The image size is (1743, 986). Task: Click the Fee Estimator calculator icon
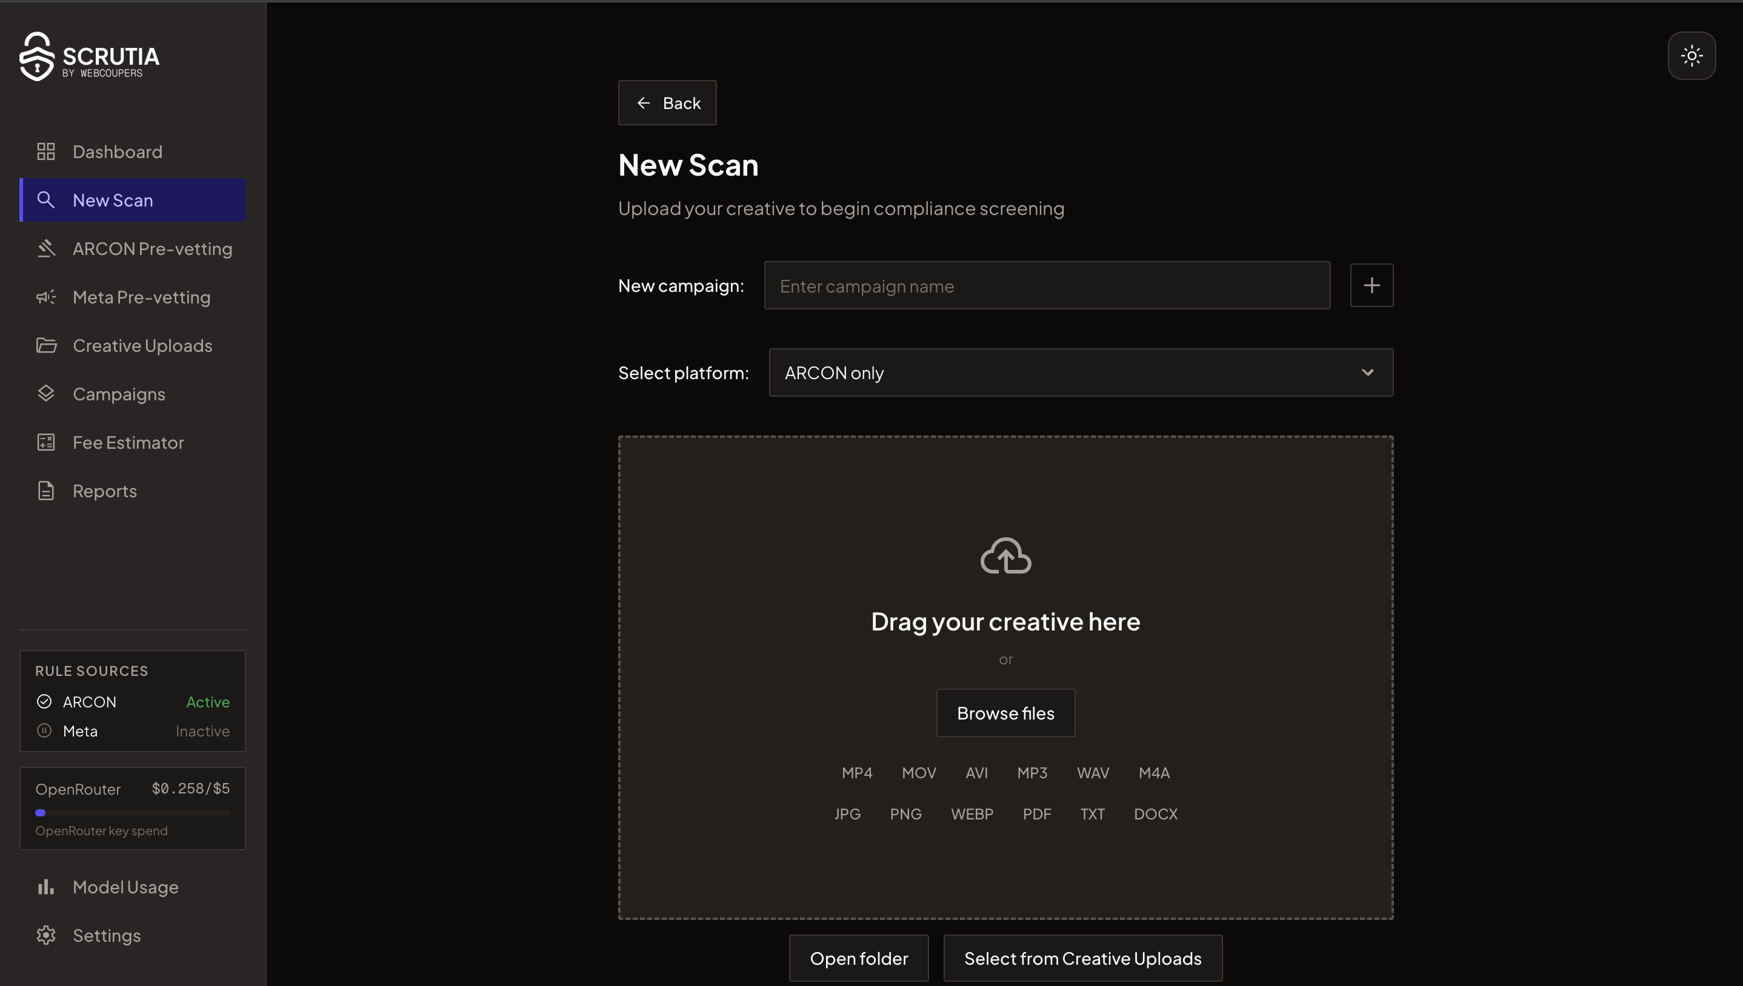[x=45, y=442]
